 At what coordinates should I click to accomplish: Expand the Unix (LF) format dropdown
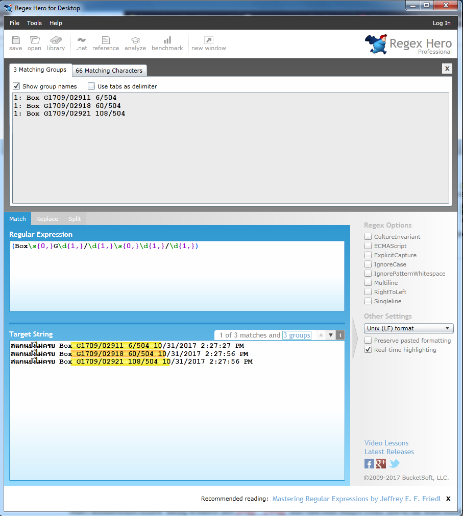click(x=408, y=328)
